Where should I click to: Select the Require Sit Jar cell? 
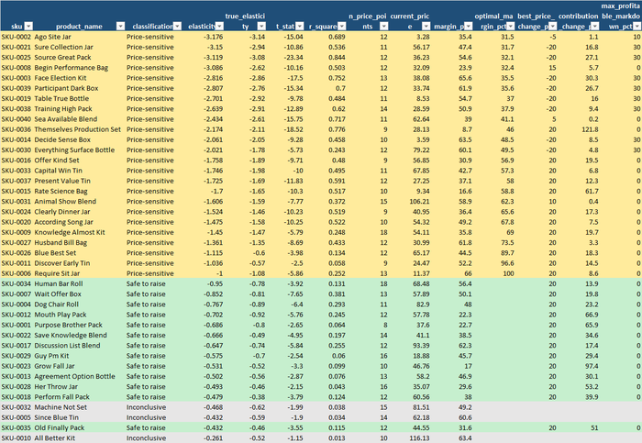point(79,273)
